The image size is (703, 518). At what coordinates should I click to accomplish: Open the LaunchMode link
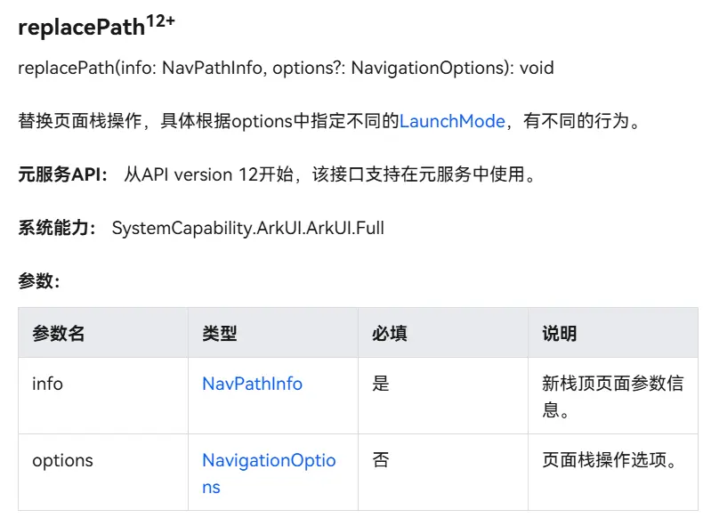click(x=452, y=121)
